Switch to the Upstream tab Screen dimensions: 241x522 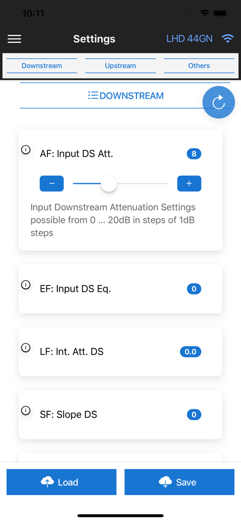(121, 66)
